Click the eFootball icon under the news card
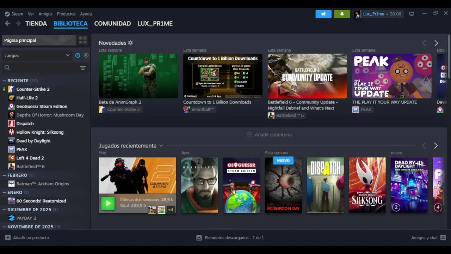Screen dimensions: 451x254 pyautogui.click(x=186, y=109)
